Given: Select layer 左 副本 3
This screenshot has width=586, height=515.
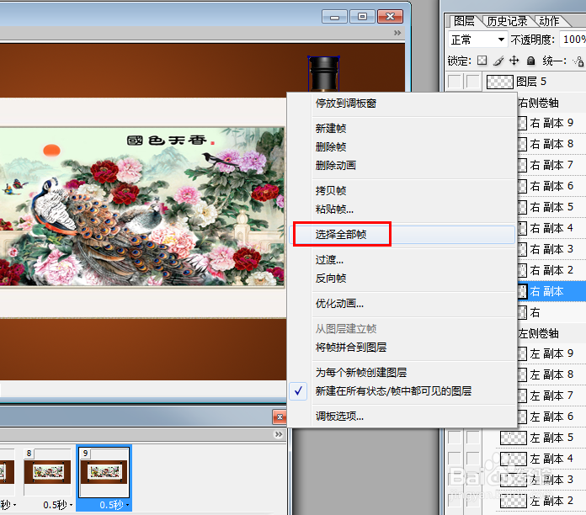Looking at the screenshot, I should click(x=551, y=480).
